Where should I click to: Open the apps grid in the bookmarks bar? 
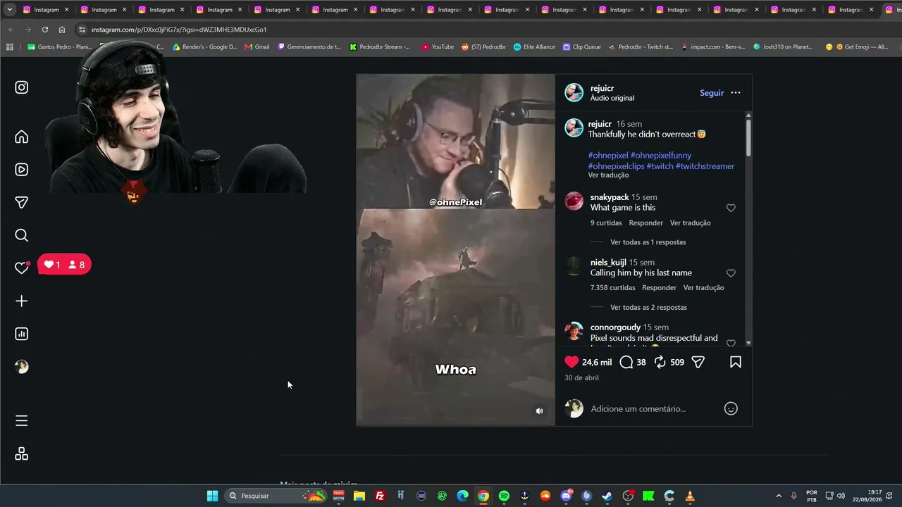10,47
